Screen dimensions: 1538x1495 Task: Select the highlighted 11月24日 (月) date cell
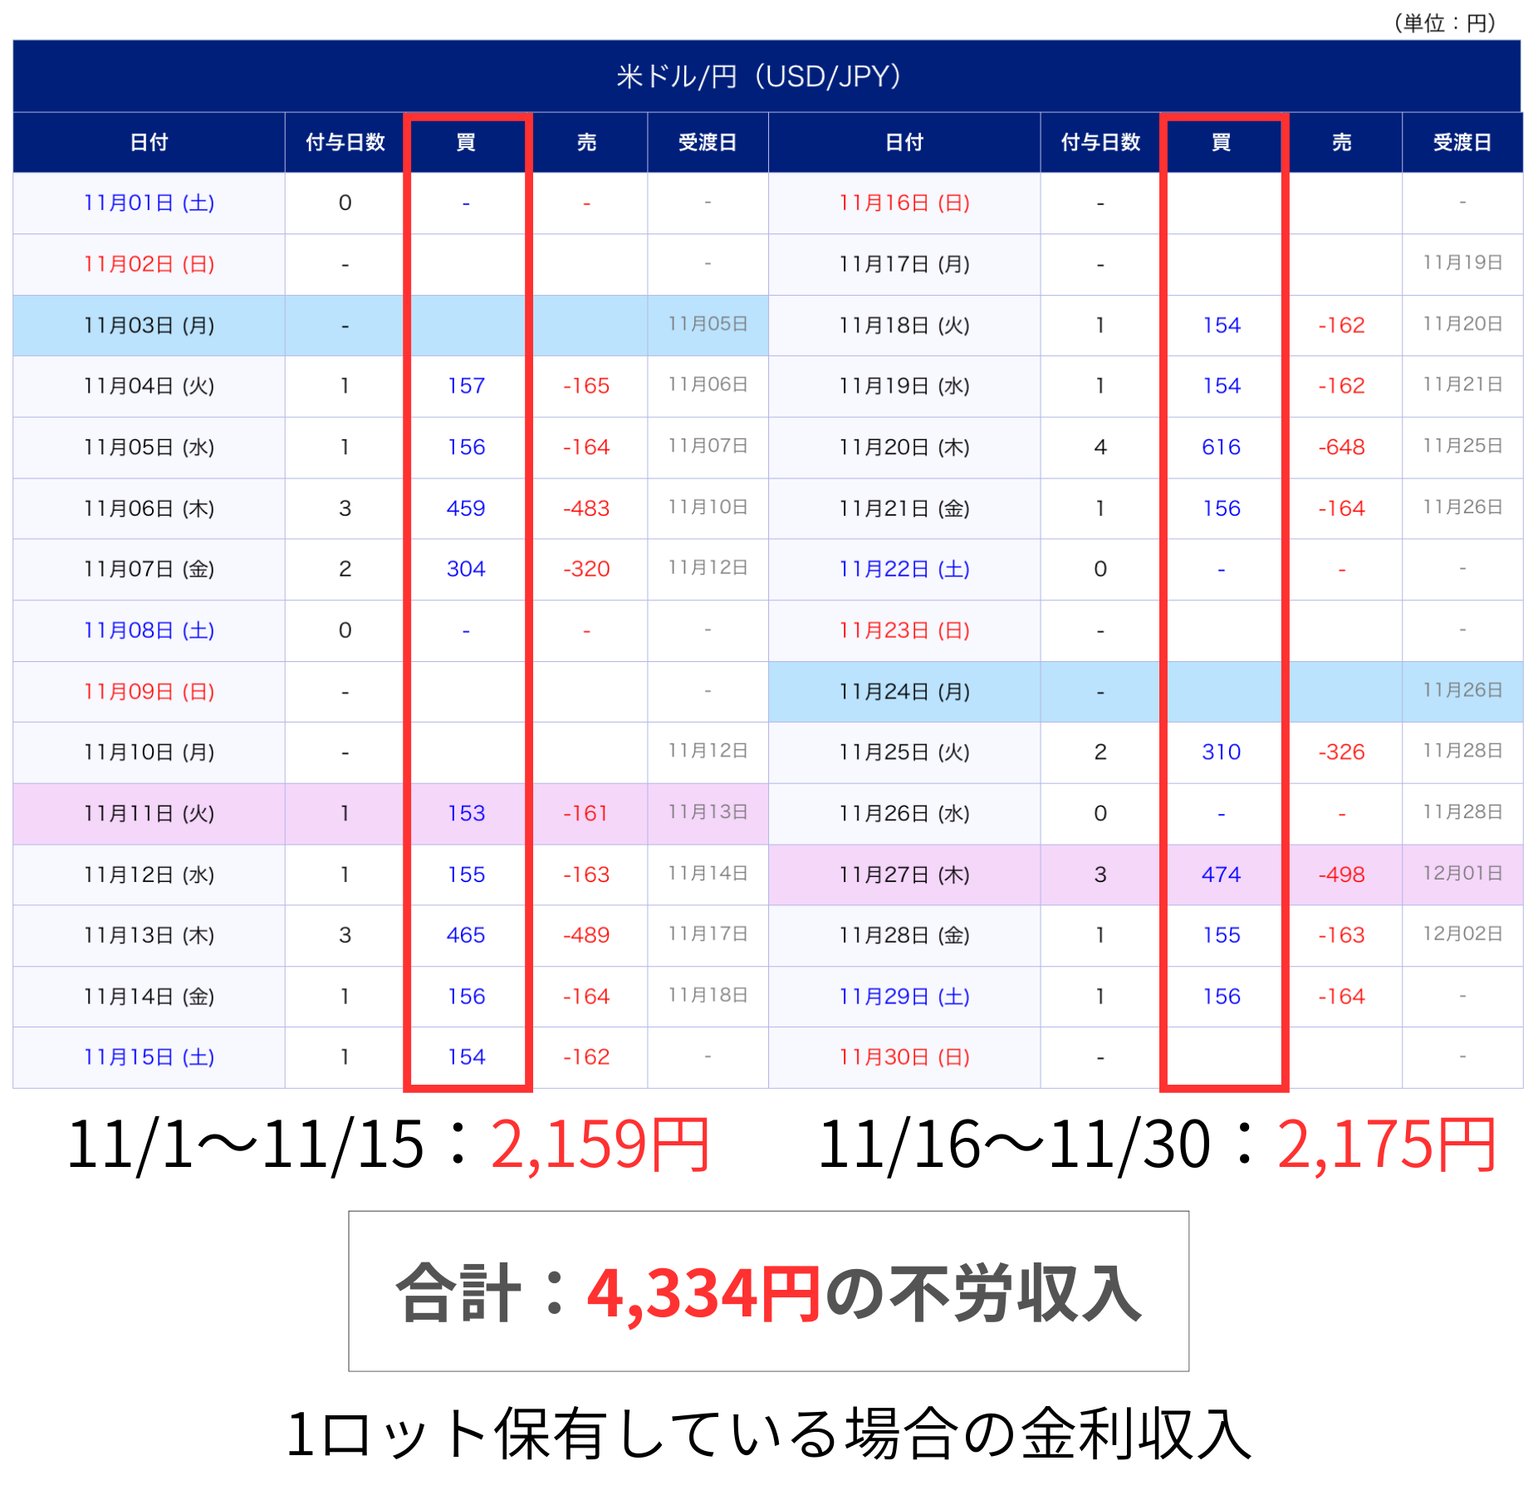(904, 692)
